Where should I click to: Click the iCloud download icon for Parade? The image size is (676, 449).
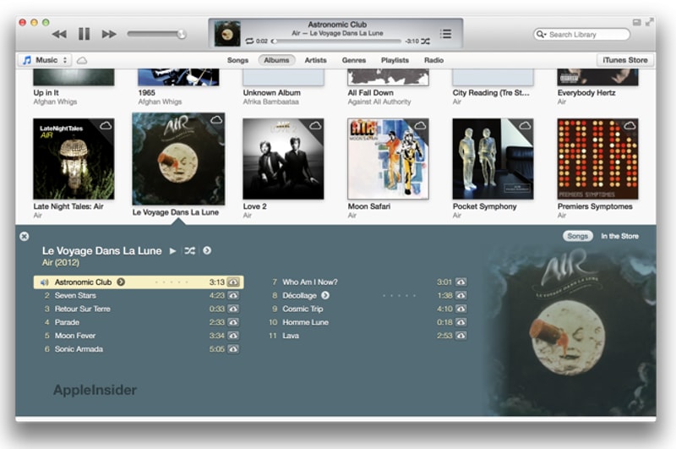tap(233, 322)
